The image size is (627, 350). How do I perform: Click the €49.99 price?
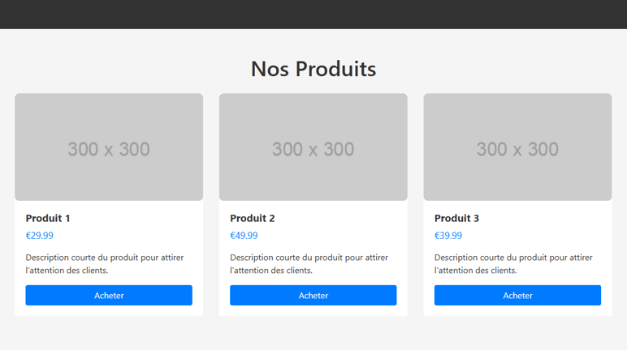[244, 236]
